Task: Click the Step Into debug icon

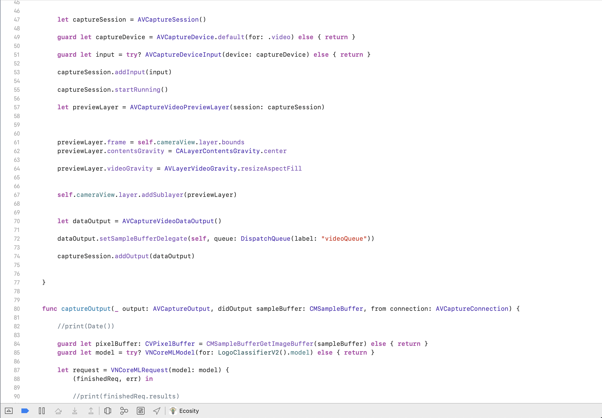Action: (75, 411)
